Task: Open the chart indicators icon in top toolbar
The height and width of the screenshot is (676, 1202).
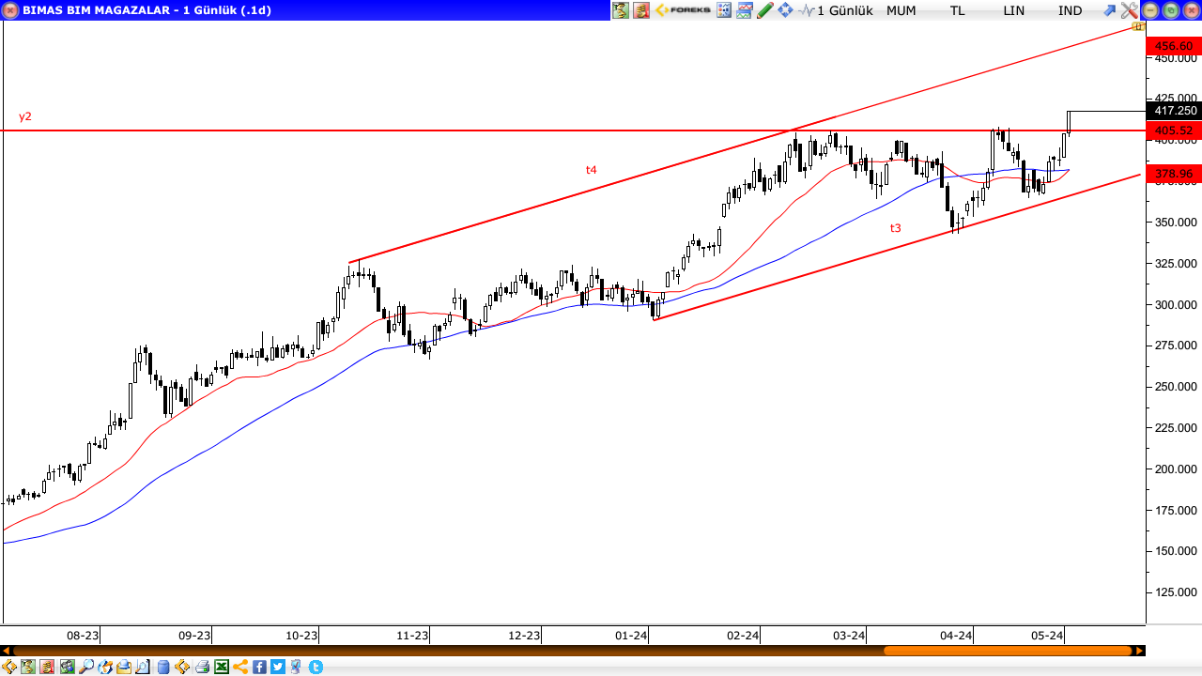Action: pos(745,10)
